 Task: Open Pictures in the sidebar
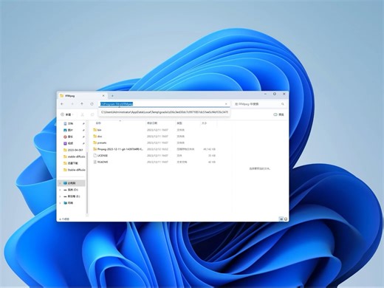(70, 130)
